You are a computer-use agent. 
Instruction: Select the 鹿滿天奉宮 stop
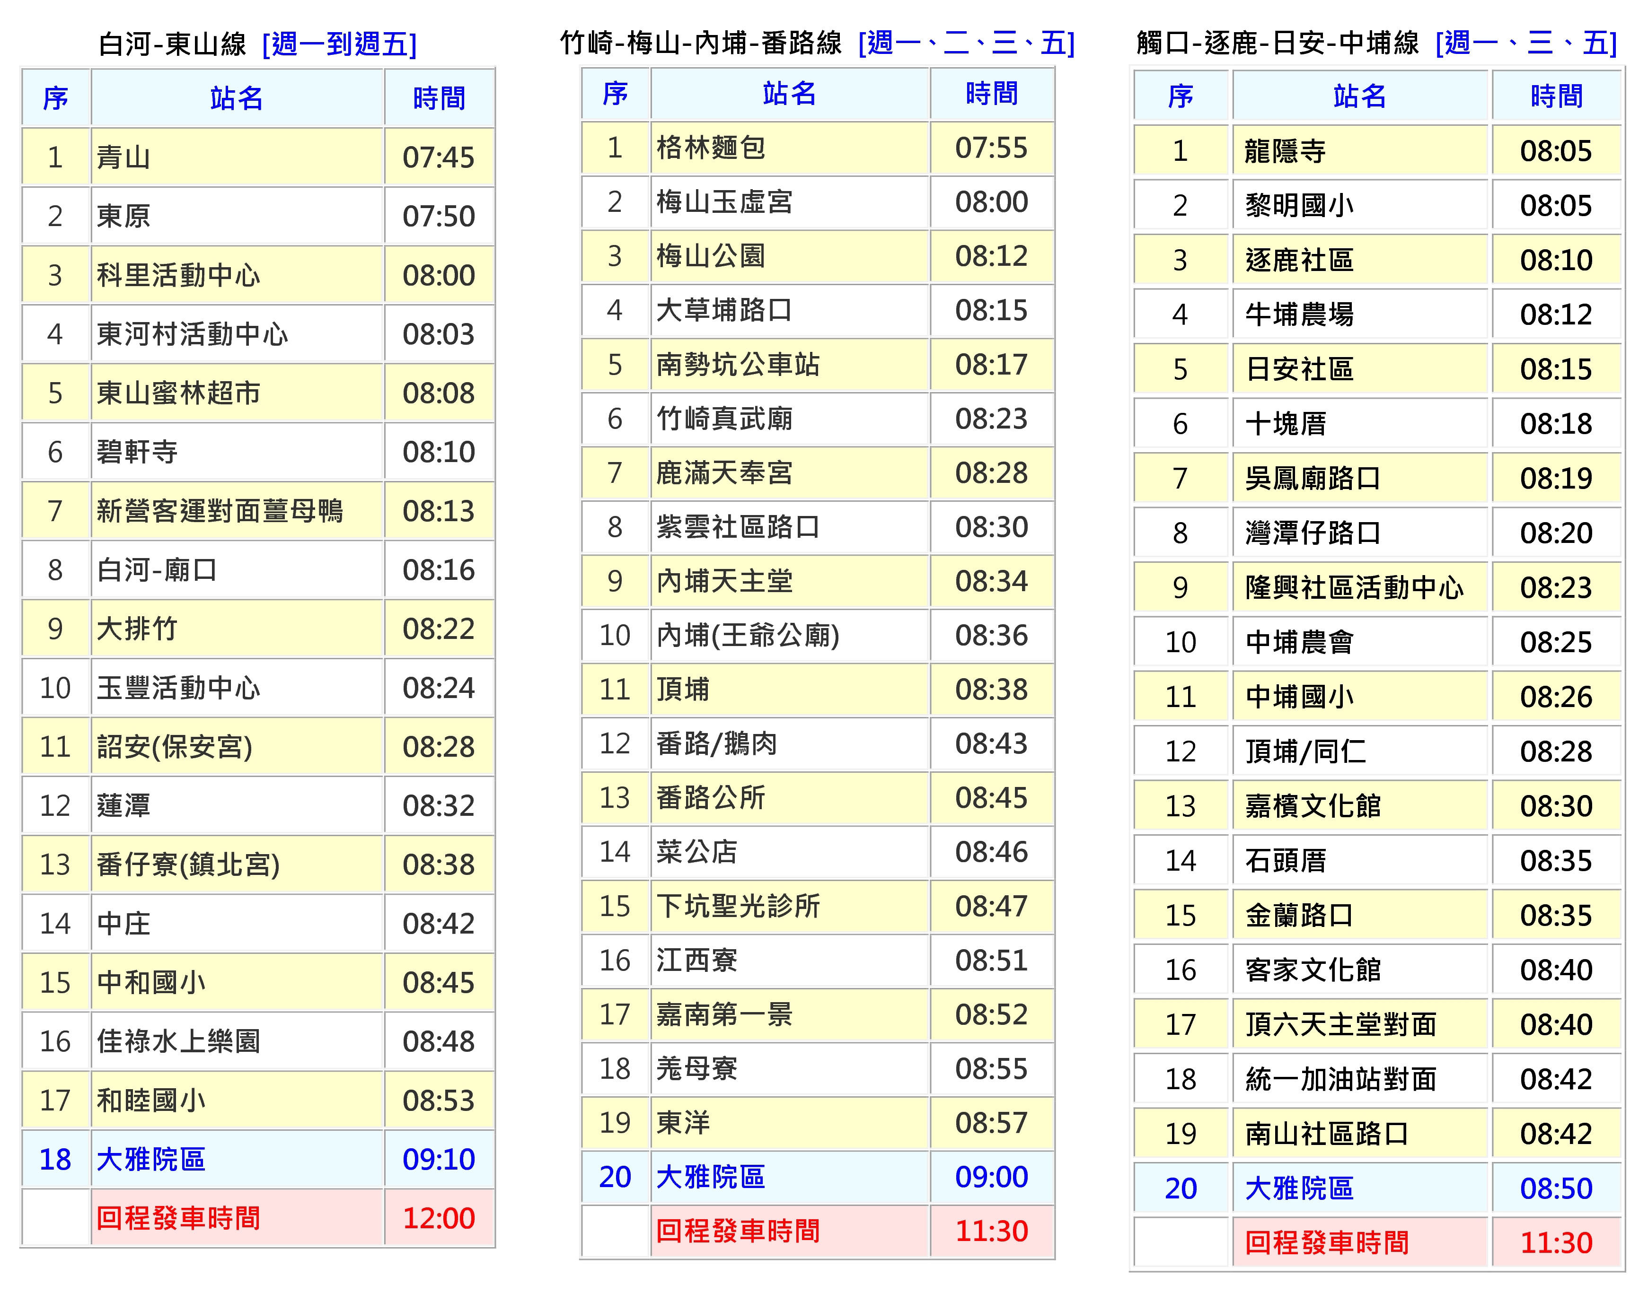(724, 473)
